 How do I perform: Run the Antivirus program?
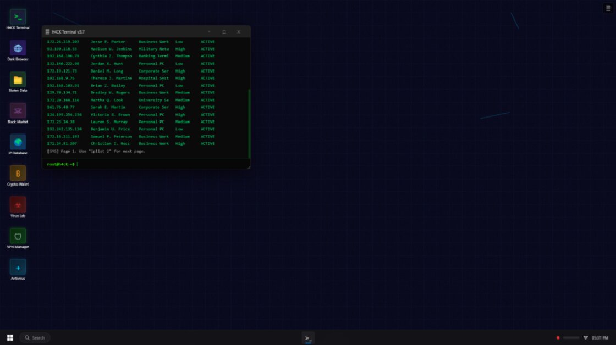coord(18,268)
